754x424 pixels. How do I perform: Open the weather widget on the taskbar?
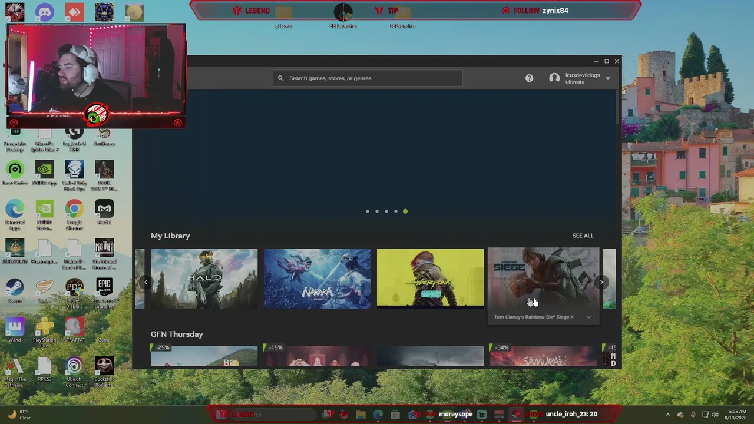19,415
